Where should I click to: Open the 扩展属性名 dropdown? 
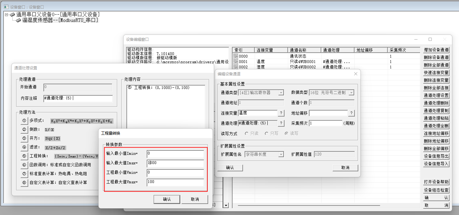tap(281, 154)
